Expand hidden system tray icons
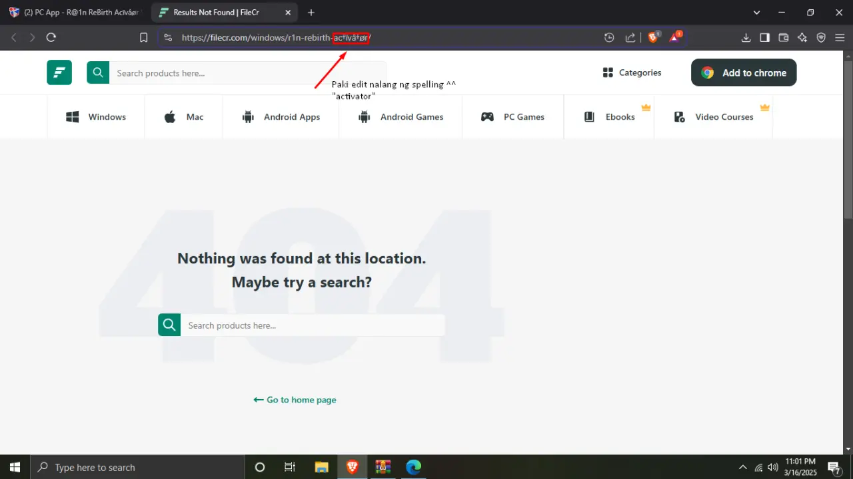The image size is (853, 479). [743, 467]
